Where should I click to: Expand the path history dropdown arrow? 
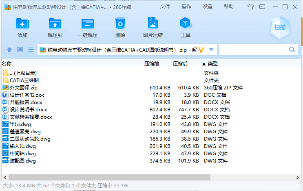(211, 50)
